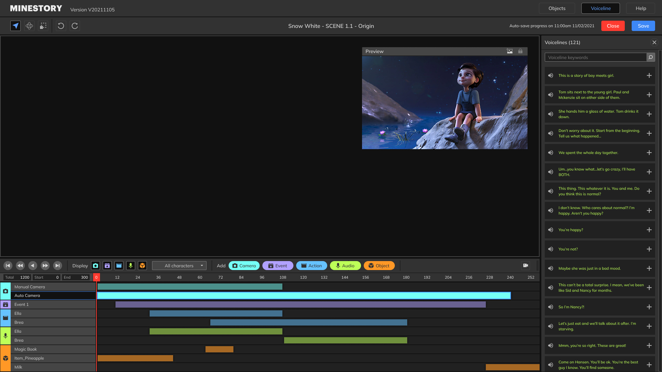Toggle the Preview lock icon

520,51
